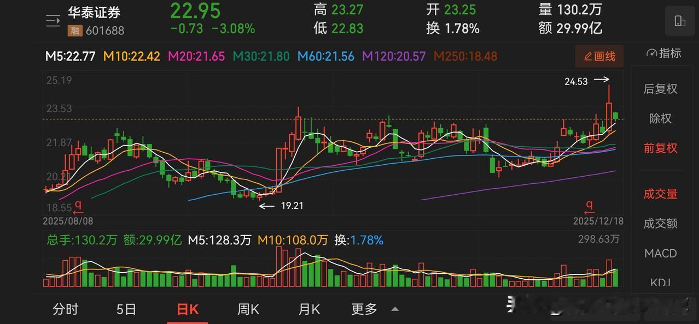Click the stock name 华泰证券
Screen dimensions: 699x324
(x=94, y=12)
